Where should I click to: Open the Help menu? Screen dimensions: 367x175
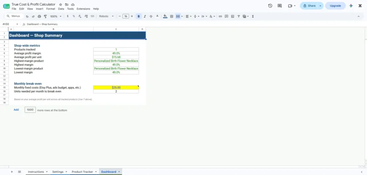(96, 9)
